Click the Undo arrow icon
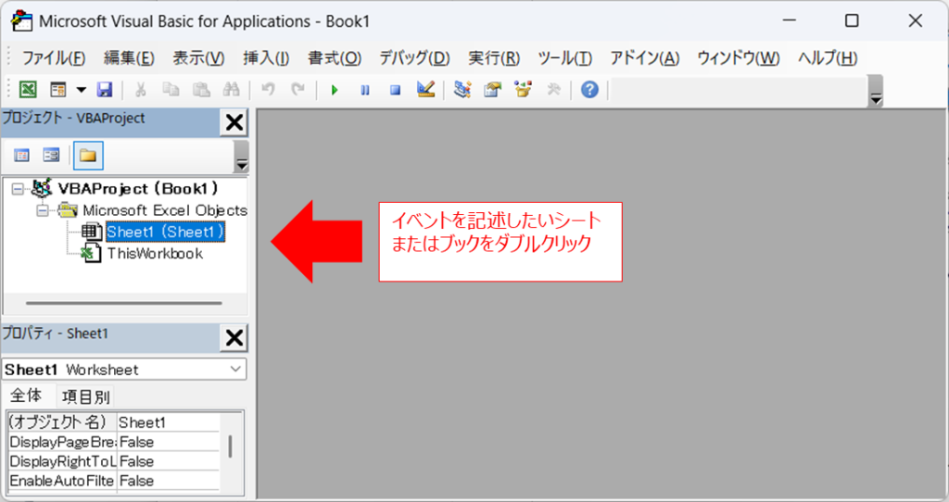 pyautogui.click(x=268, y=90)
